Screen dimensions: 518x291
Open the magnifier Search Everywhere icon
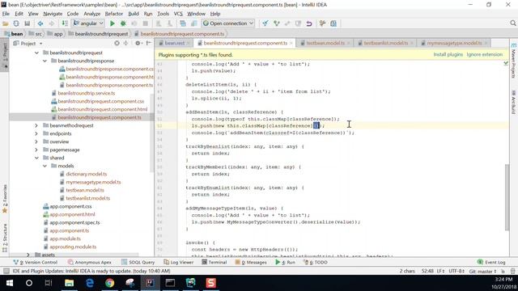(x=512, y=23)
